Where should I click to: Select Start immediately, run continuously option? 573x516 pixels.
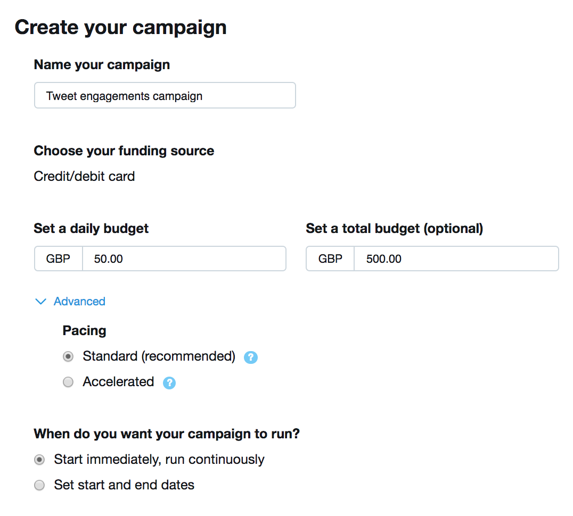pos(39,460)
